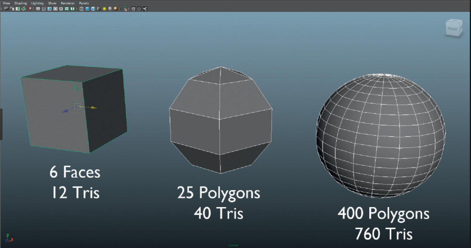Activate smooth shade all icon
Viewport: 471px width, 248px height.
pos(87,8)
